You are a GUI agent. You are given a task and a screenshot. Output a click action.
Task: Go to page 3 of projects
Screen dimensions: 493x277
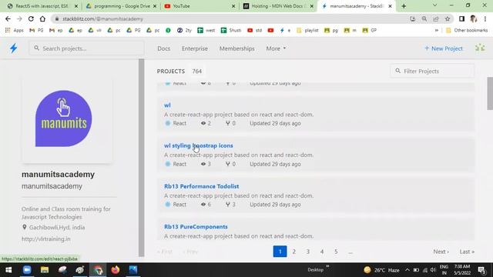(308, 252)
